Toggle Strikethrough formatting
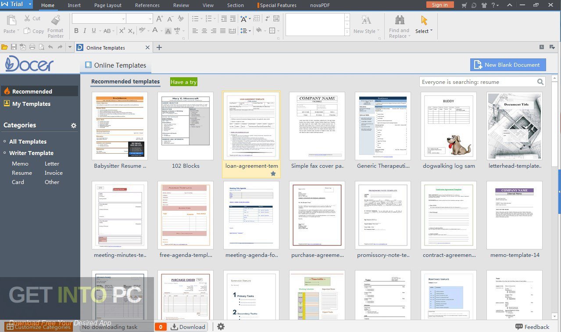 point(107,31)
